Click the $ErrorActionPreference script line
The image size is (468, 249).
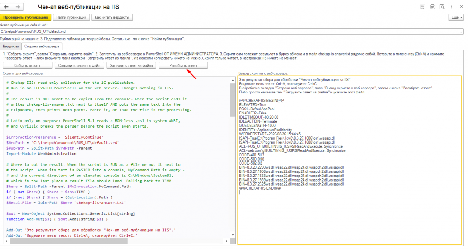pos(55,137)
